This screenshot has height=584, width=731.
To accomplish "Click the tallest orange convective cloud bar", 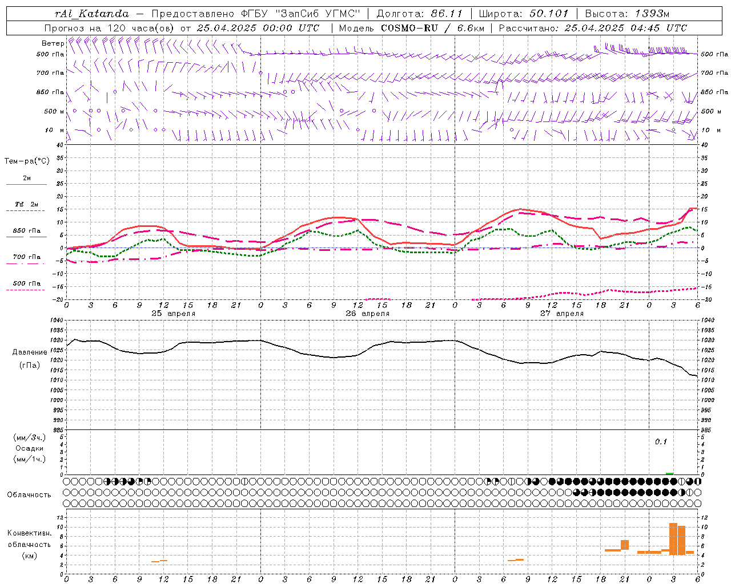I will click(673, 539).
